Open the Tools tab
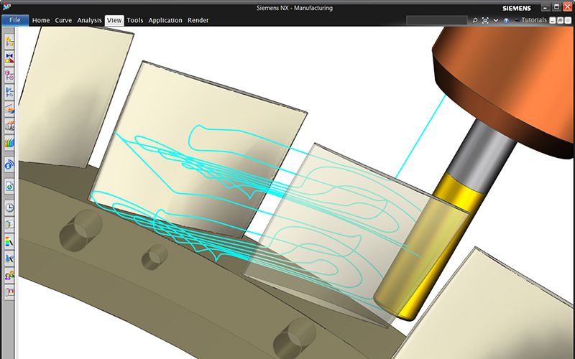 click(135, 21)
